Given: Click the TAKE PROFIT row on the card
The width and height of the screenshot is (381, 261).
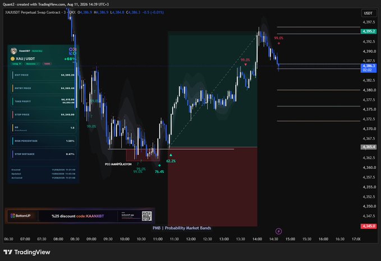Looking at the screenshot, I should [43, 101].
